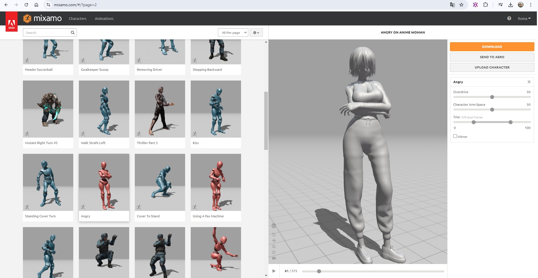538x278 pixels.
Task: Enable the Mirror checkbox
Action: 455,136
